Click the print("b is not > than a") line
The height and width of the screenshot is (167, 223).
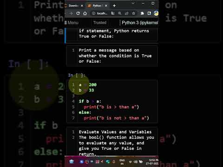click(116, 118)
